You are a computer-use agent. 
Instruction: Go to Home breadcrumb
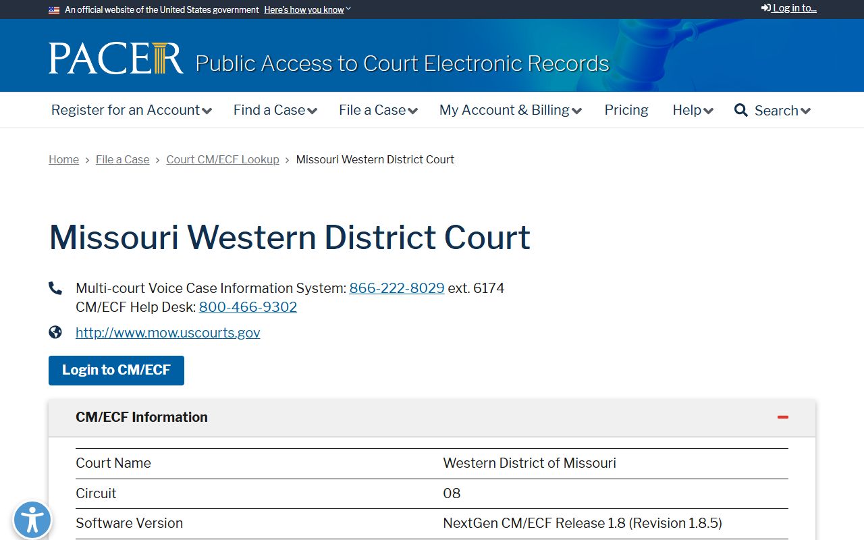(x=63, y=159)
